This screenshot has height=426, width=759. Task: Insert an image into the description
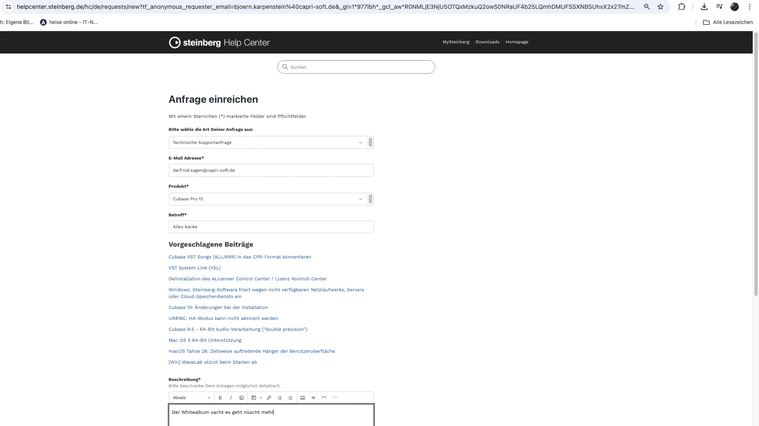pyautogui.click(x=303, y=398)
